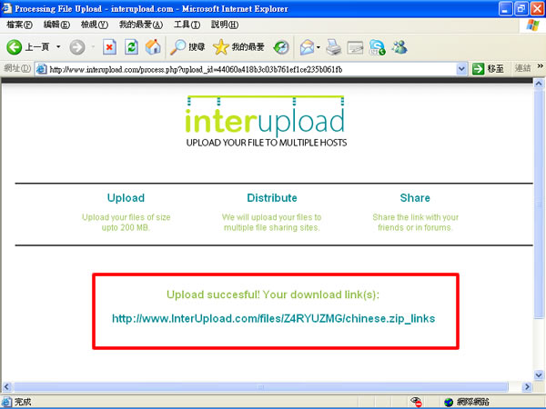Open the 我的最愛(A) Favorites menu

tap(141, 25)
